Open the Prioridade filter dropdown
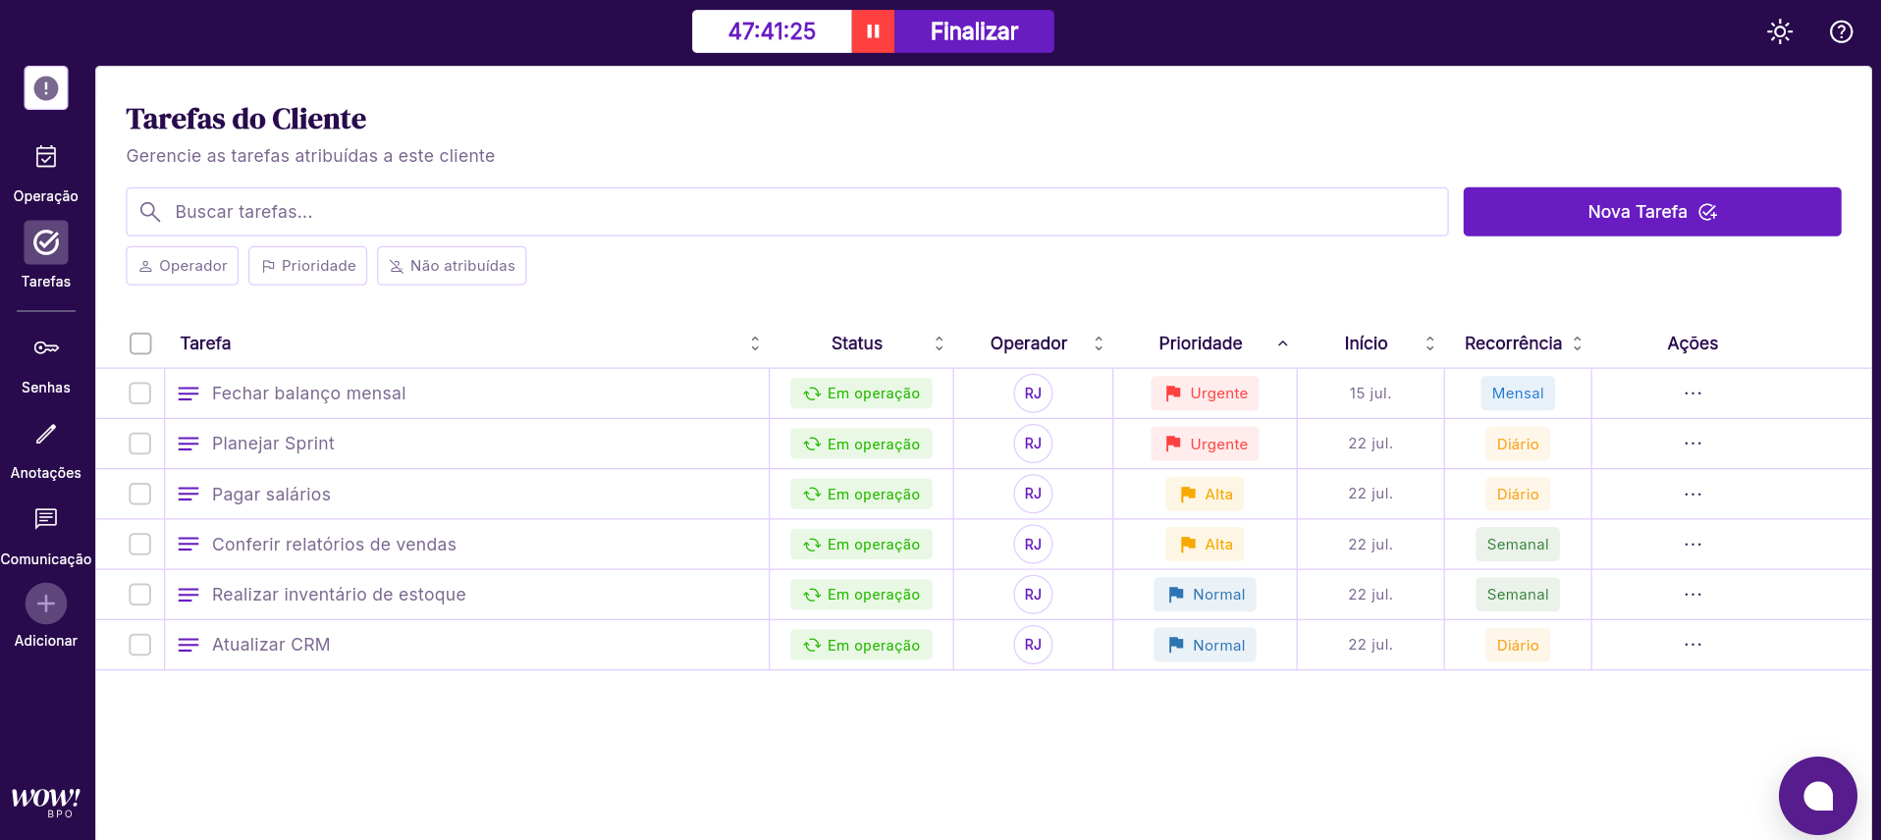 point(308,266)
